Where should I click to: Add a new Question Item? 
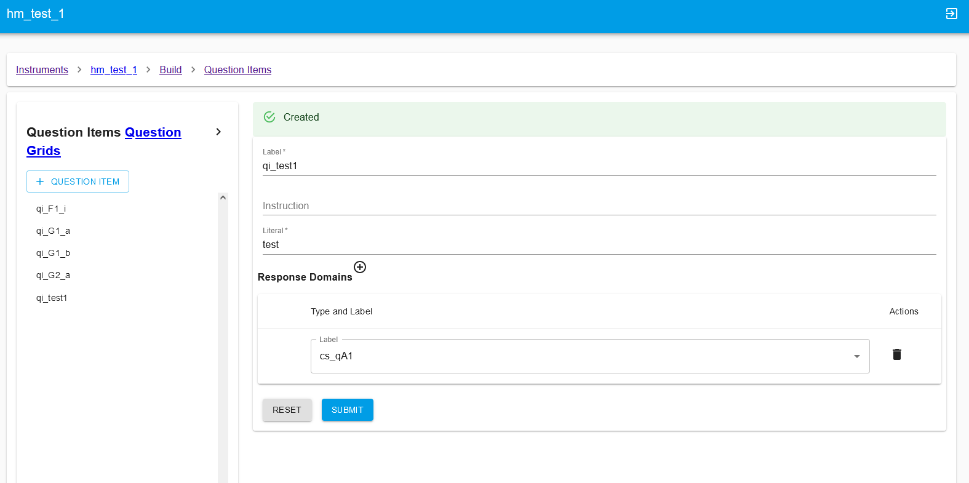tap(78, 182)
